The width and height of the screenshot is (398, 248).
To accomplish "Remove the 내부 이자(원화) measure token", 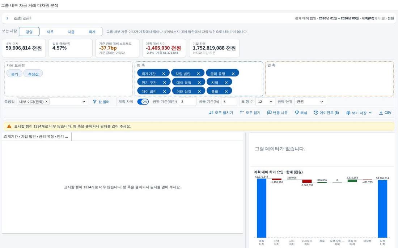I will click(46, 102).
